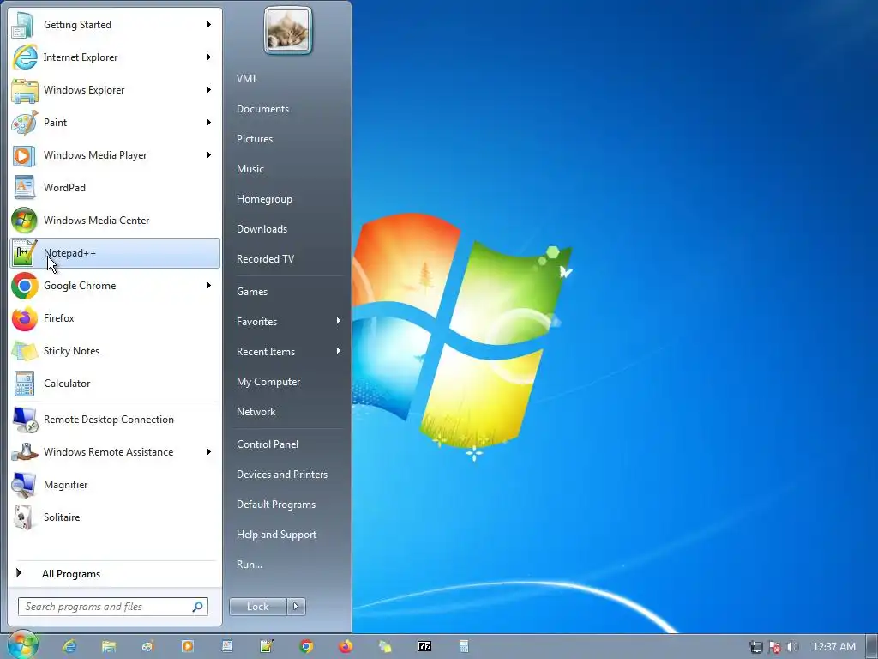
Task: Expand Windows Explorer jump list arrow
Action: pyautogui.click(x=209, y=89)
